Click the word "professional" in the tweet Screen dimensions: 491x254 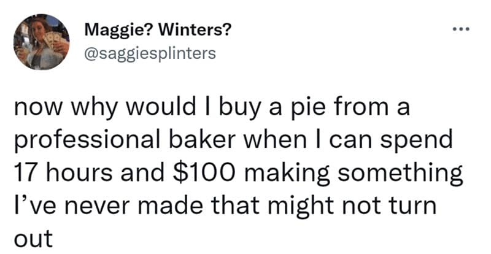77,142
